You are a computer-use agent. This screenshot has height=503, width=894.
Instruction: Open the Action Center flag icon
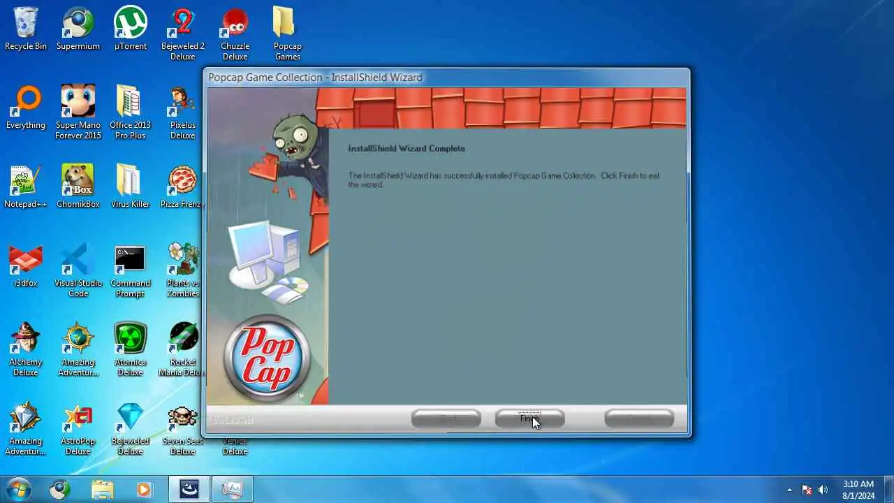pyautogui.click(x=807, y=490)
